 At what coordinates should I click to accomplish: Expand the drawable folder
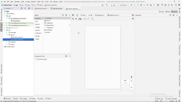point(7,33)
